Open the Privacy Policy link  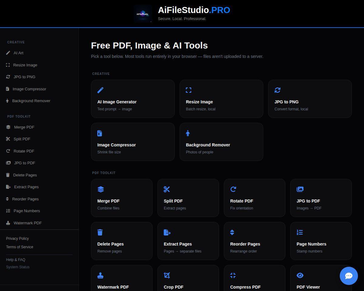click(x=17, y=239)
